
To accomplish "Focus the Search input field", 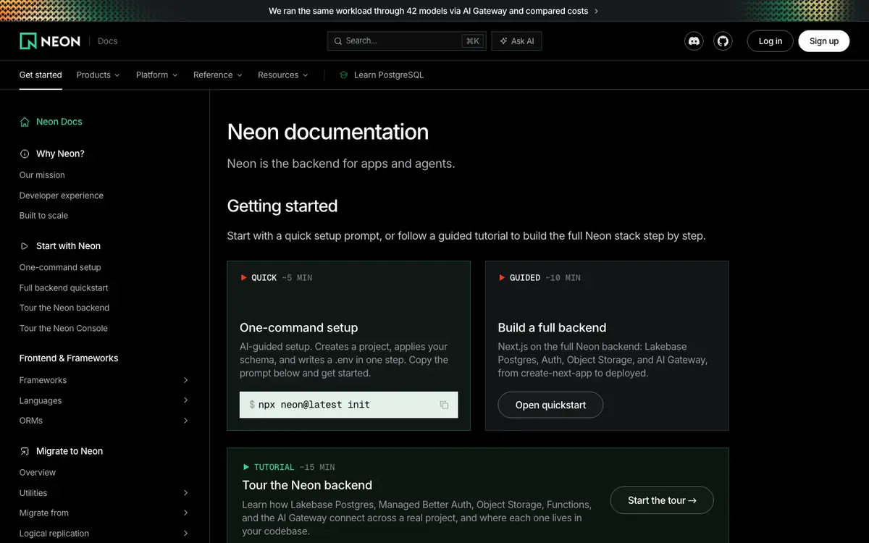I will (406, 41).
